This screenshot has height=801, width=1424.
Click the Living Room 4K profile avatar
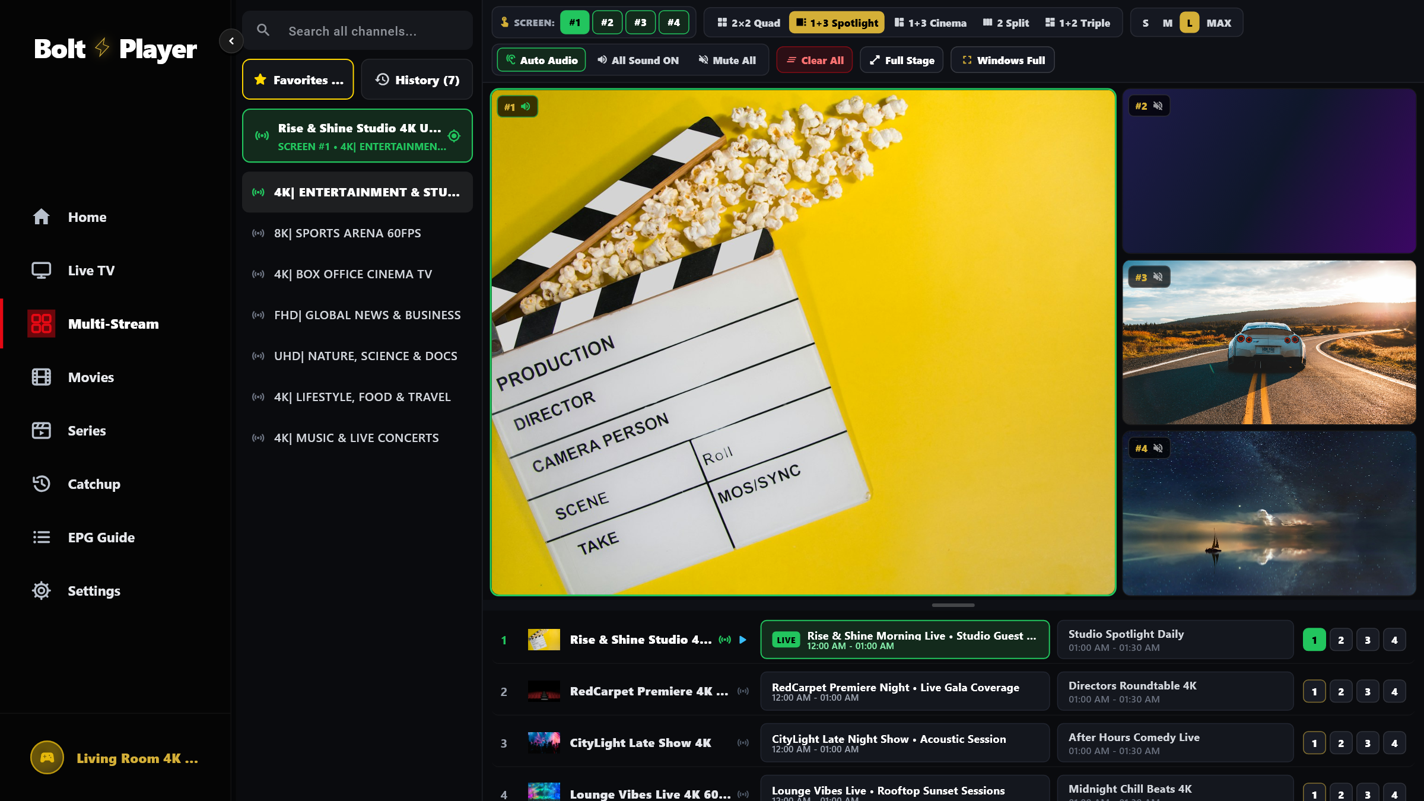click(x=47, y=758)
